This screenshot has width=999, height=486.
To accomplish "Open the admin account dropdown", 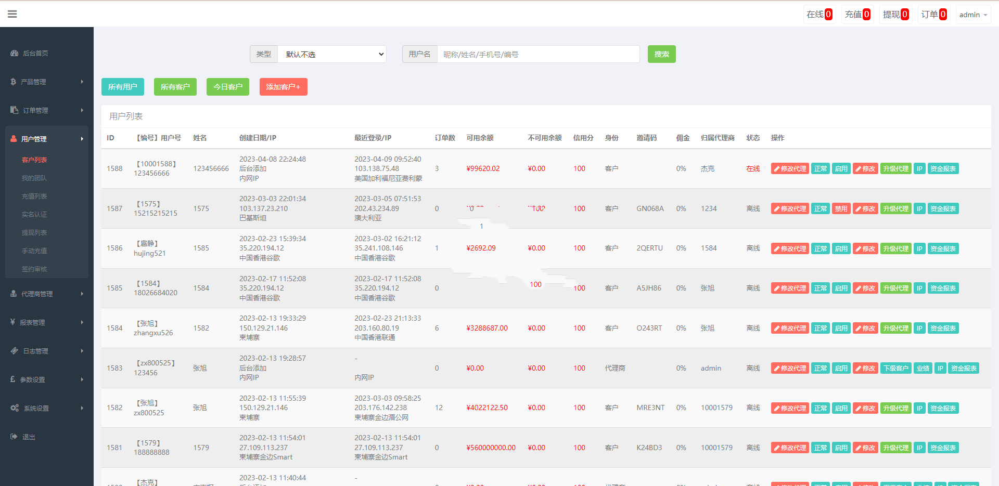I will [x=972, y=15].
